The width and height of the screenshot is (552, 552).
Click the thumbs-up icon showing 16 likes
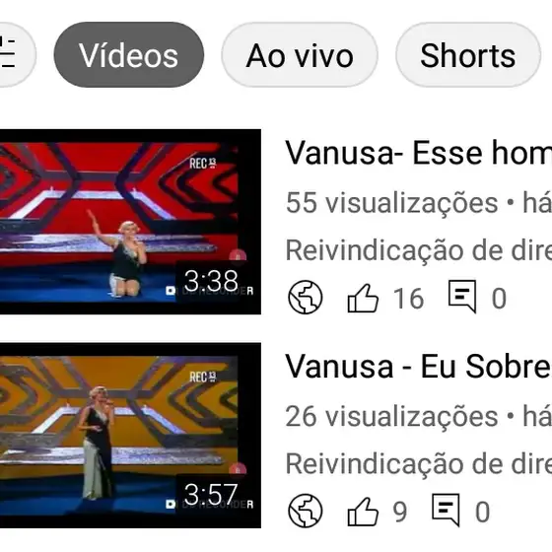pyautogui.click(x=363, y=298)
